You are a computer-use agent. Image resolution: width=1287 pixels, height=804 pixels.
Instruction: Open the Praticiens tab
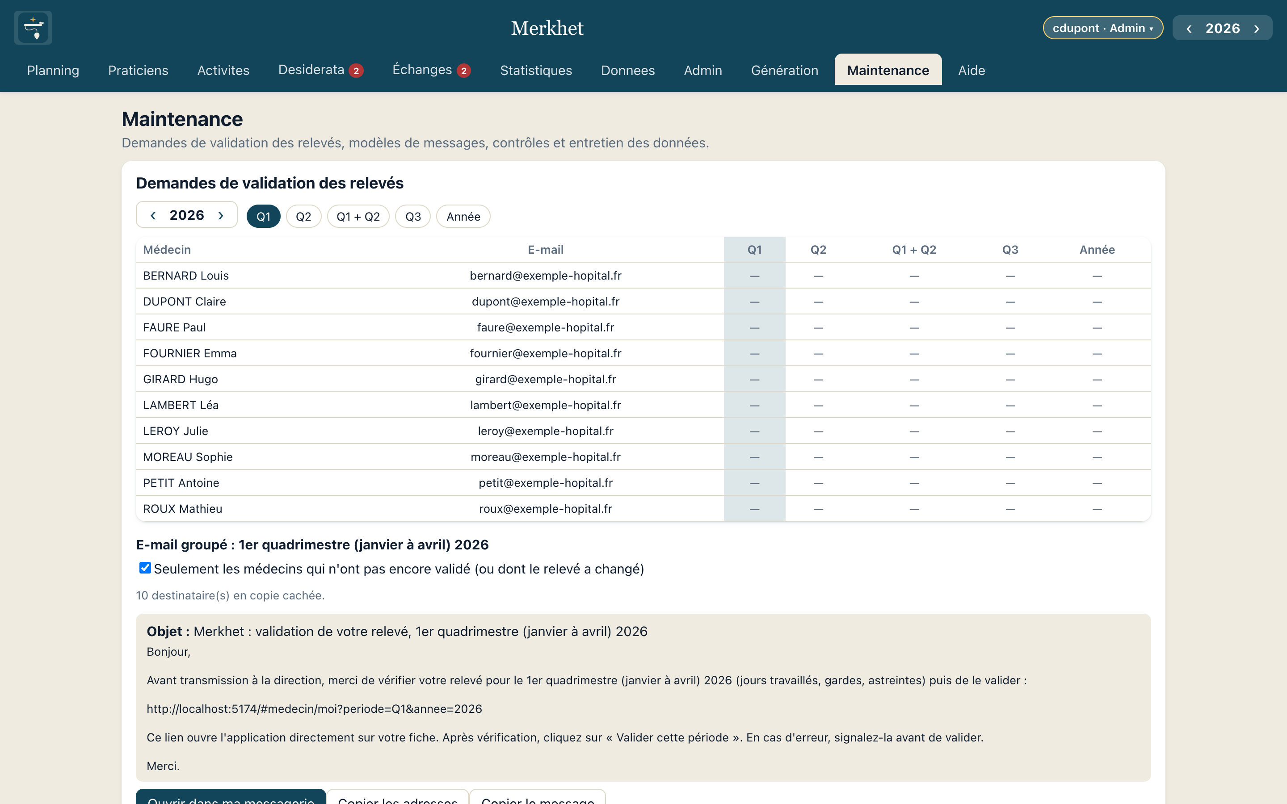(x=138, y=70)
